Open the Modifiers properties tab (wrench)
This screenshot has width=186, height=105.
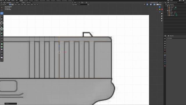tap(165, 55)
